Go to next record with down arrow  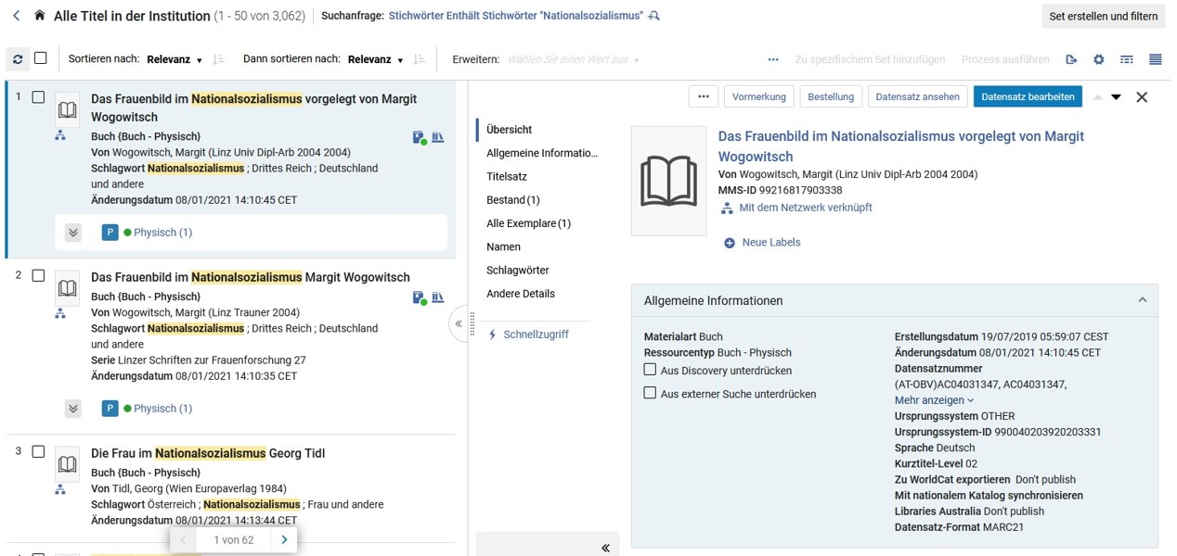point(1117,97)
